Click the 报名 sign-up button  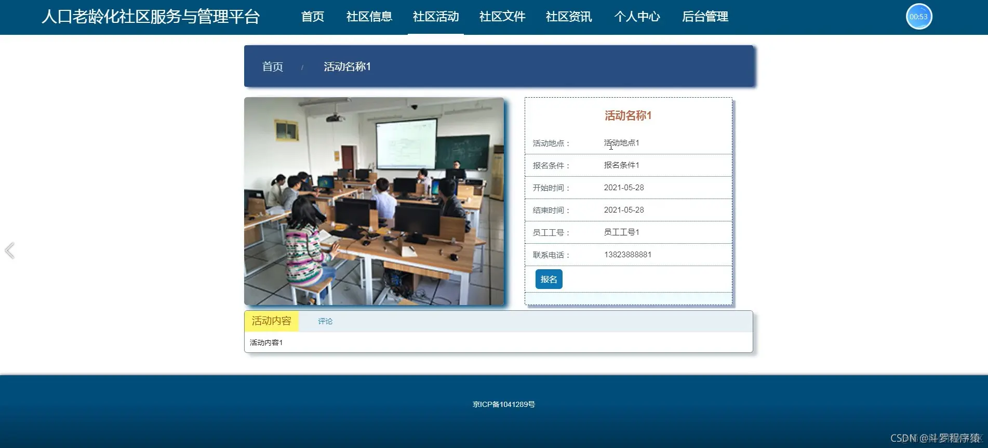[549, 279]
